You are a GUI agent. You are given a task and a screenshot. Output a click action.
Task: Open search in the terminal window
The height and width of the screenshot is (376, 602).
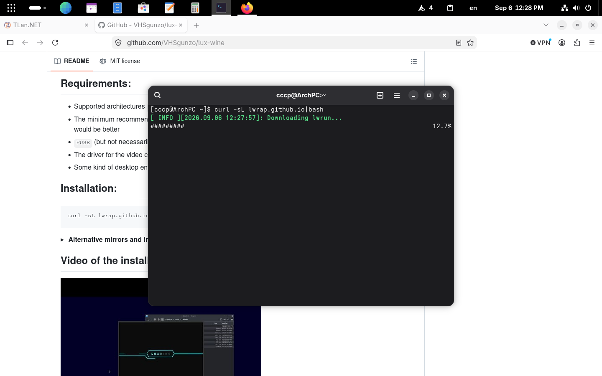click(157, 95)
